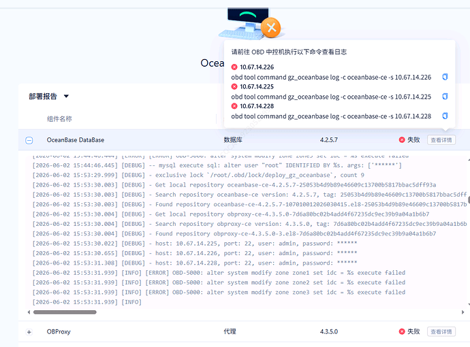This screenshot has width=470, height=347.
Task: Copy the log command for 10.67.14.226
Action: click(445, 77)
